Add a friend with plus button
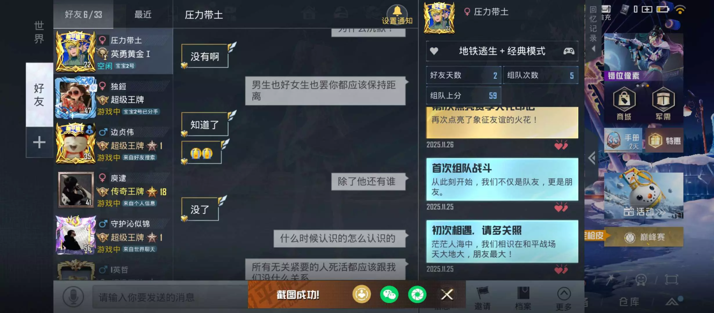The width and height of the screenshot is (714, 313). pyautogui.click(x=39, y=142)
